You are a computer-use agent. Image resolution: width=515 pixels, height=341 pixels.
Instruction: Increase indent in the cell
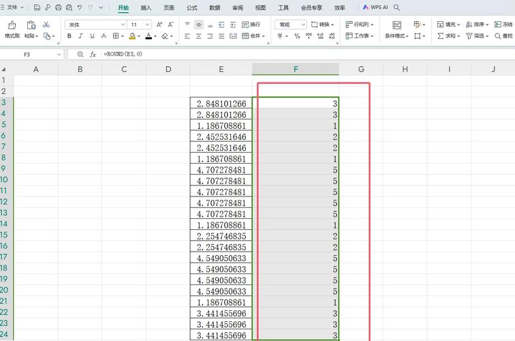coord(233,25)
